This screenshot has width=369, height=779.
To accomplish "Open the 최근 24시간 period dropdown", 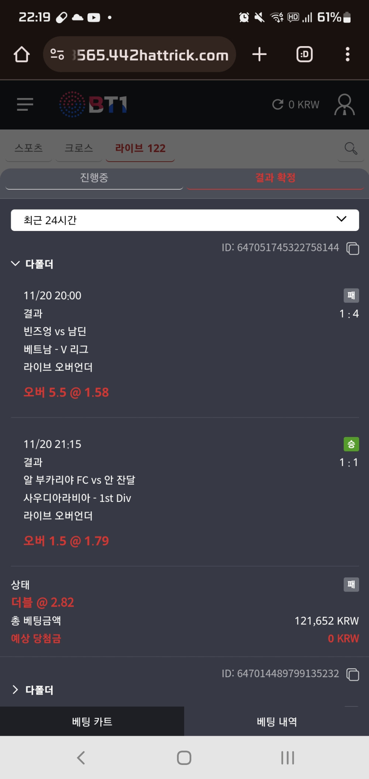I will click(x=185, y=220).
